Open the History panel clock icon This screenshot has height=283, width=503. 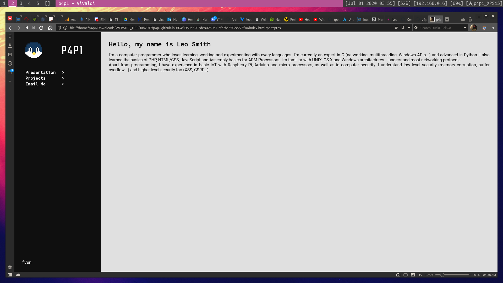tap(10, 63)
